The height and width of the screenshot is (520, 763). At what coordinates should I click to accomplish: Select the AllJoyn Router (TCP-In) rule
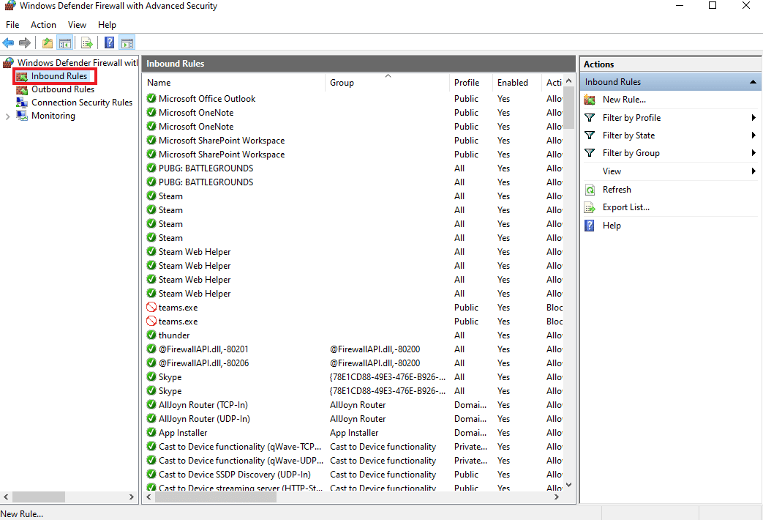(203, 405)
